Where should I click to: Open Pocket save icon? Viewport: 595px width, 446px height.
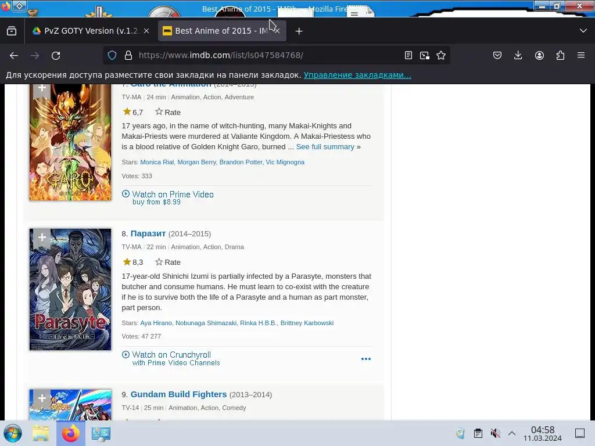coord(497,55)
